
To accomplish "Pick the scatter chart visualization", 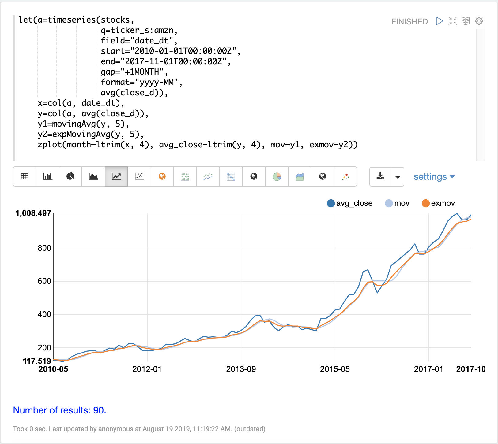I will click(x=139, y=176).
